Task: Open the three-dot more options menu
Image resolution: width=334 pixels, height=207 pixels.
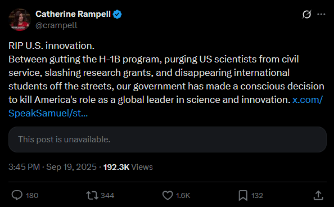Action: click(321, 14)
